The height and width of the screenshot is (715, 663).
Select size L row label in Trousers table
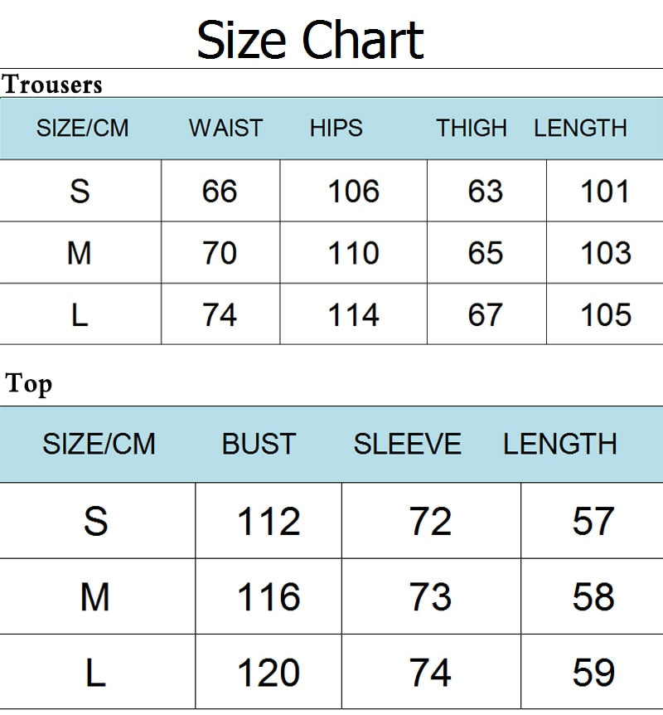pyautogui.click(x=80, y=315)
